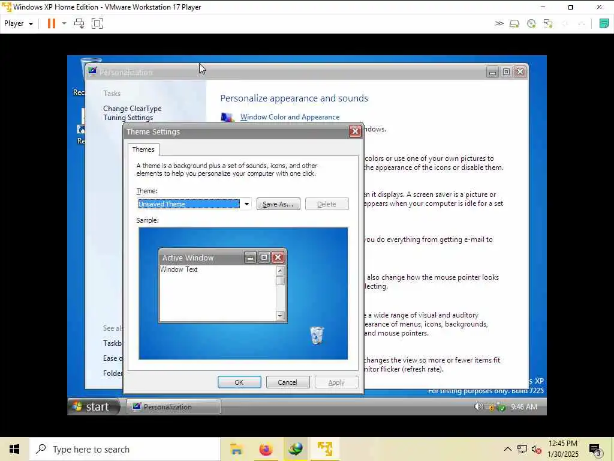Open the globe application in host taskbar
614x461 pixels.
pos(296,449)
